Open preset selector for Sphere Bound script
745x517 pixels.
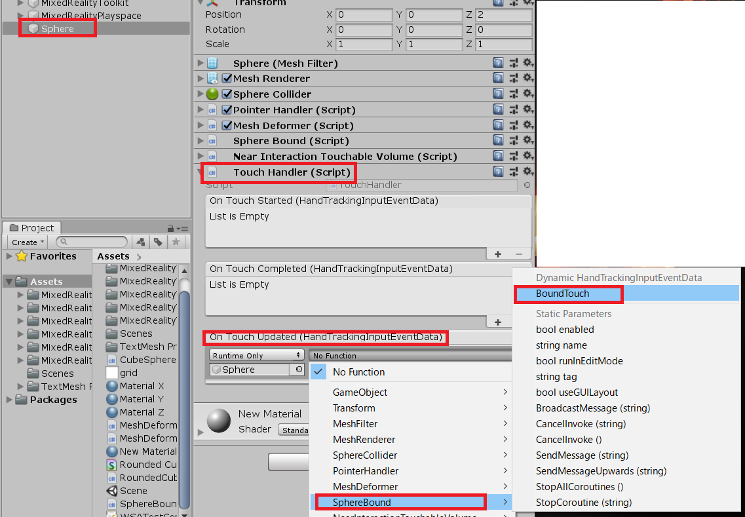point(514,140)
